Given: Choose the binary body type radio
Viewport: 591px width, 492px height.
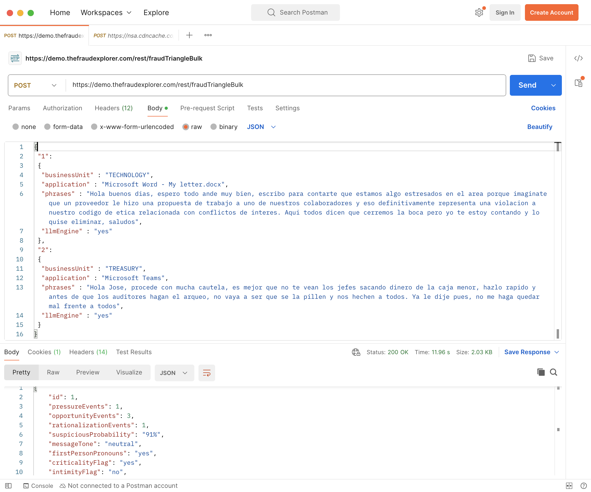Looking at the screenshot, I should (214, 127).
